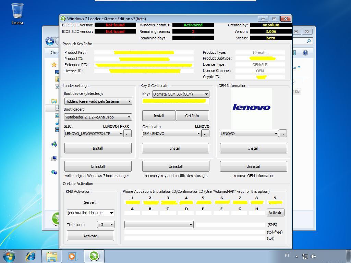This screenshot has height=263, width=351.
Task: Click Confirmation ID field A
Action: [x=132, y=213]
